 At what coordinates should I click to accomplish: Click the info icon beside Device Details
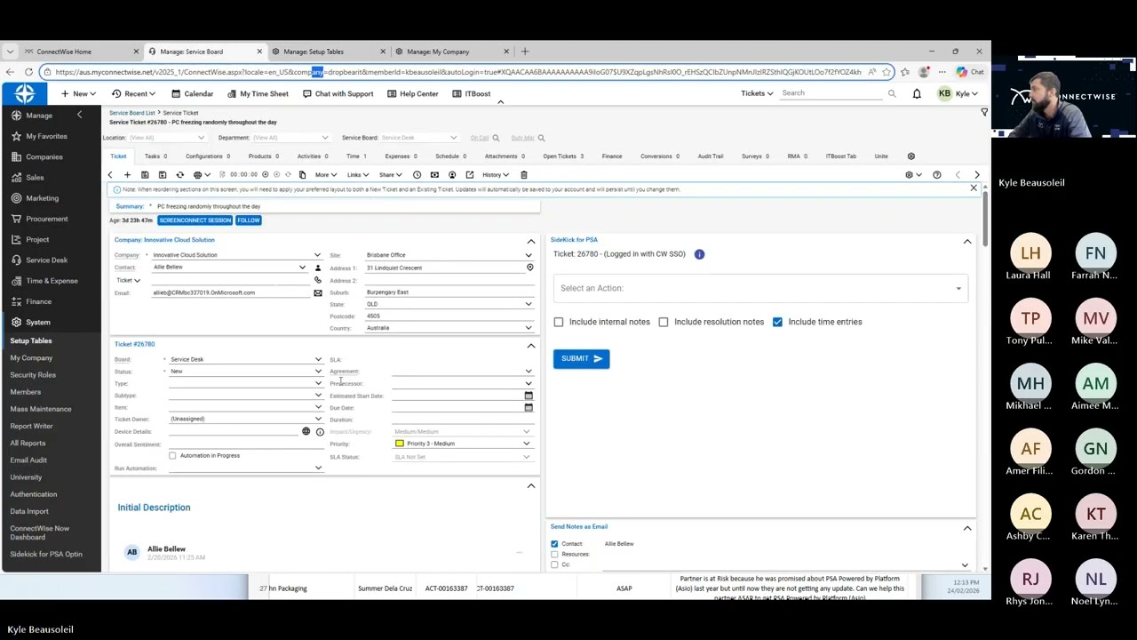320,432
